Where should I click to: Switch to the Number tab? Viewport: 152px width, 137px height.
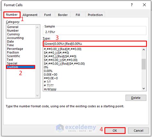click(12, 15)
